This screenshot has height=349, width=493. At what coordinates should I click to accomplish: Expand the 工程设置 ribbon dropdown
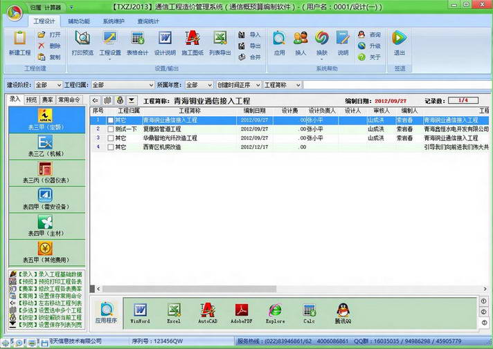point(110,59)
